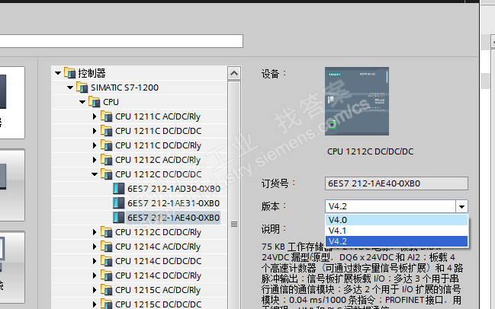Select order number 6ES7 212-1AE40-0XB0
The height and width of the screenshot is (309, 495).
(174, 218)
